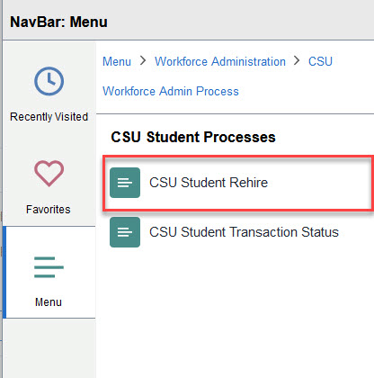374x378 pixels.
Task: Open Favorites heart icon
Action: (x=49, y=173)
